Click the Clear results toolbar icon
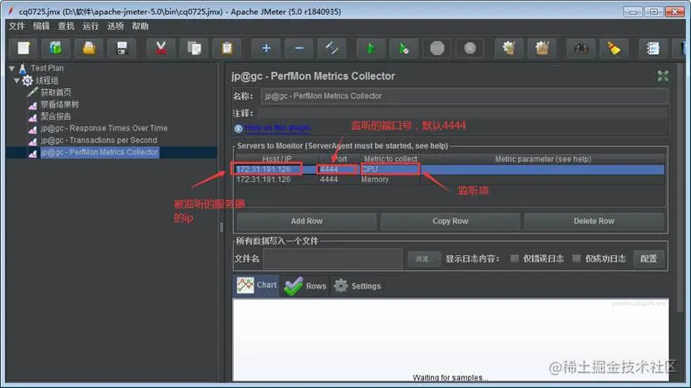 tap(509, 47)
